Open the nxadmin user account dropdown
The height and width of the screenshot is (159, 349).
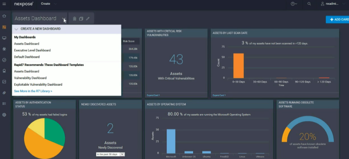pyautogui.click(x=334, y=4)
